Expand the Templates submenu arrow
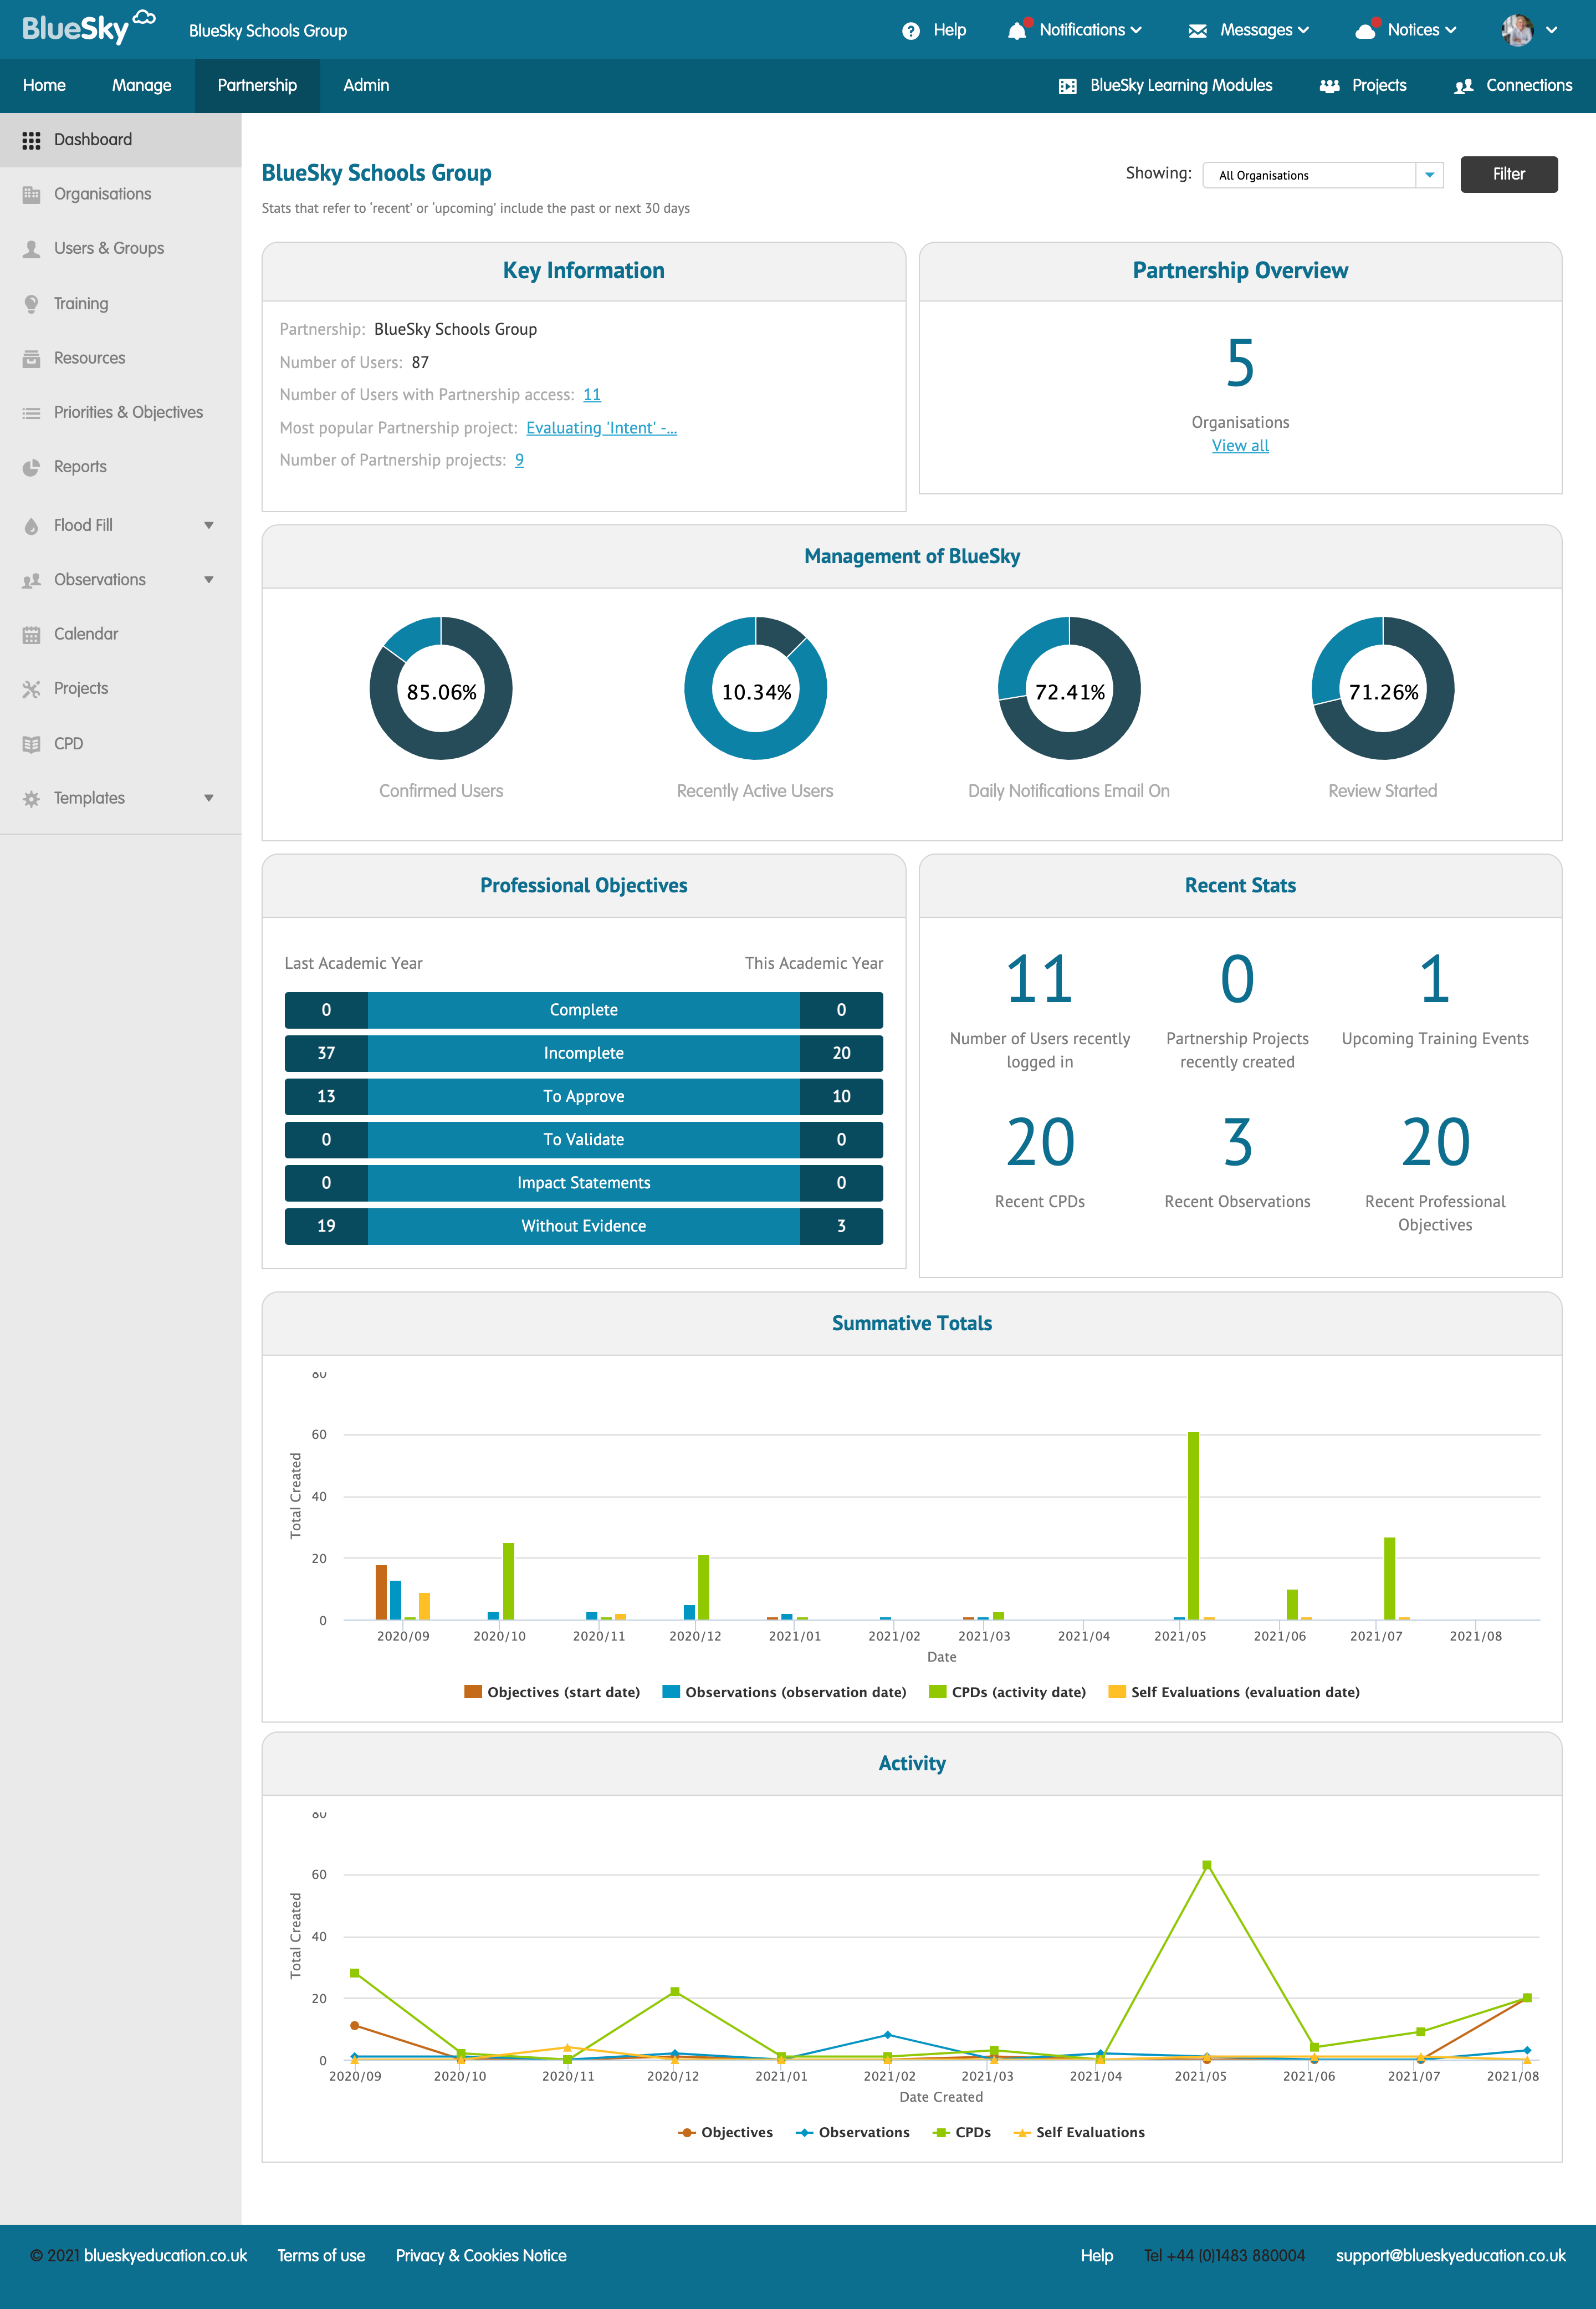Image resolution: width=1596 pixels, height=2309 pixels. 209,798
